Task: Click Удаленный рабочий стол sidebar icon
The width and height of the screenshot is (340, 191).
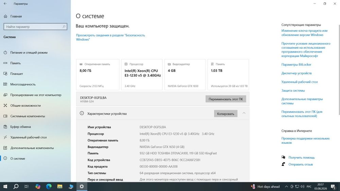Action: pos(5,137)
